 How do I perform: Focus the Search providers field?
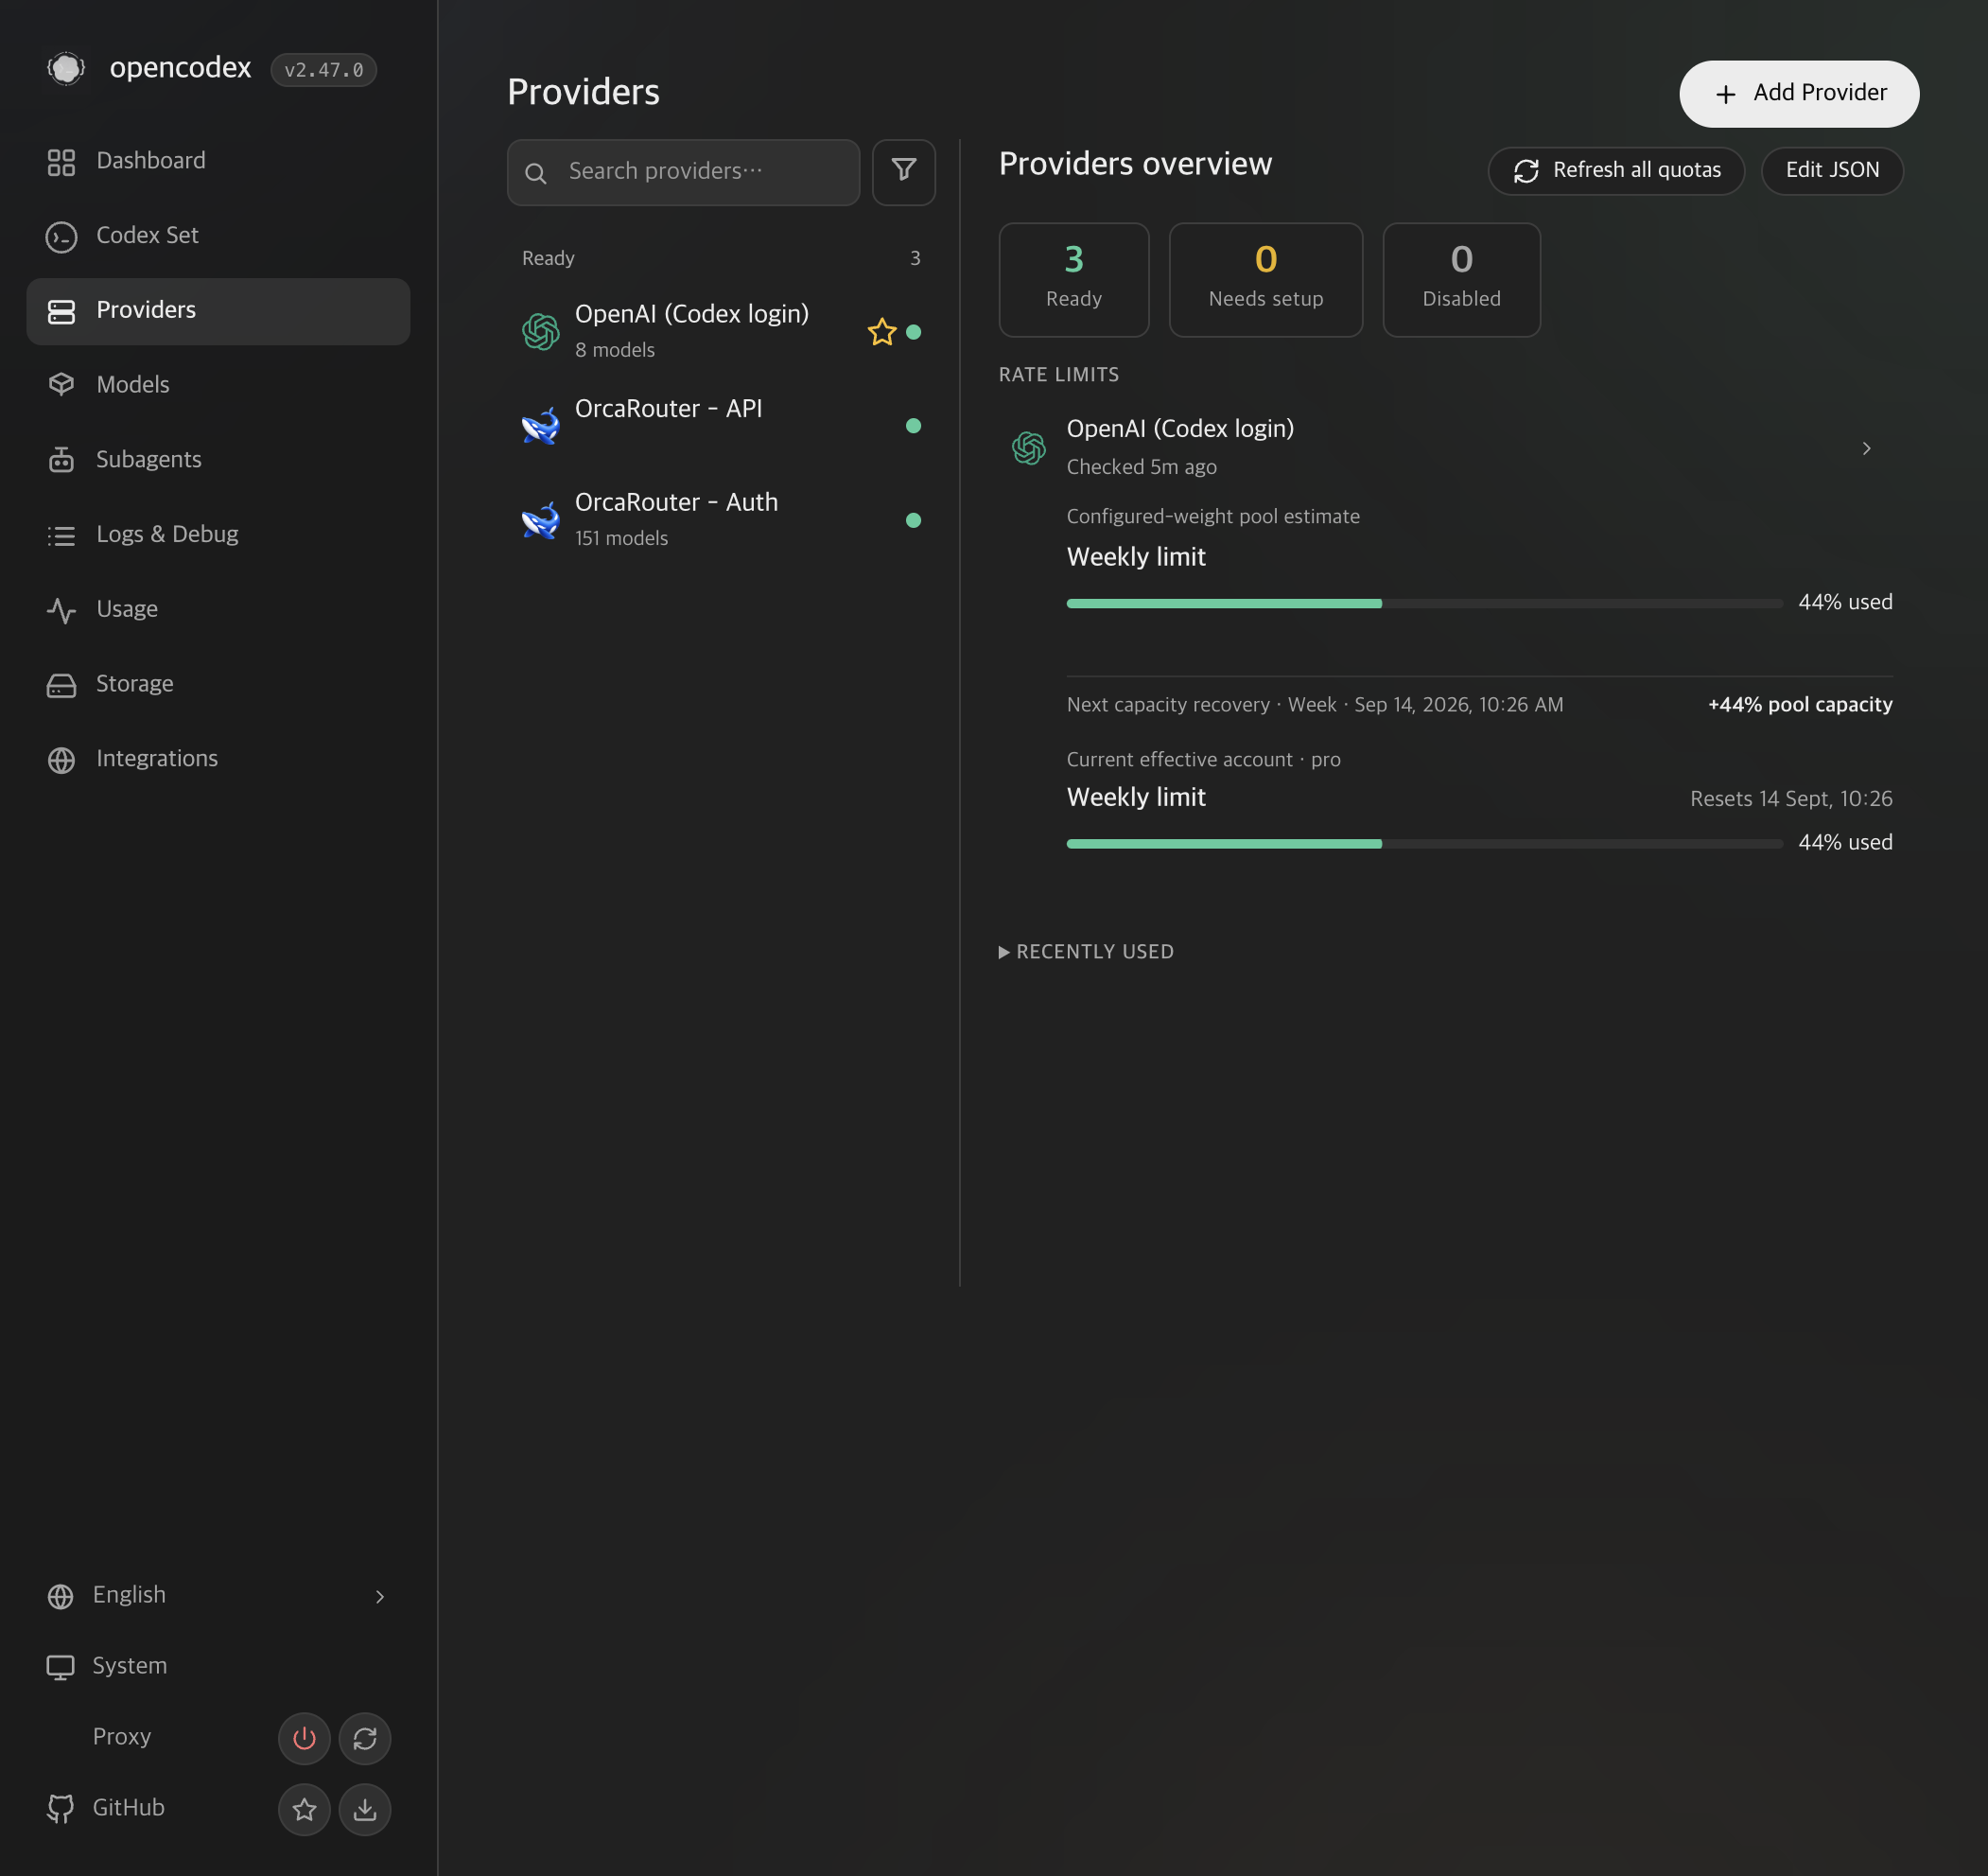pos(683,172)
